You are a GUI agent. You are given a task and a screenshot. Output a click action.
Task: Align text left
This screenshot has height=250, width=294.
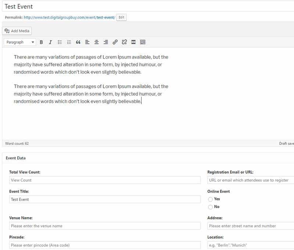(x=87, y=42)
